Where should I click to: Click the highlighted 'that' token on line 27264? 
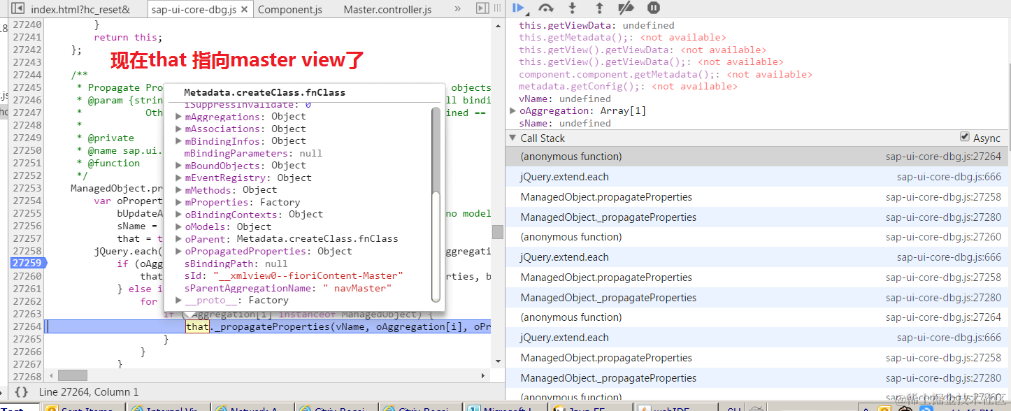click(196, 326)
